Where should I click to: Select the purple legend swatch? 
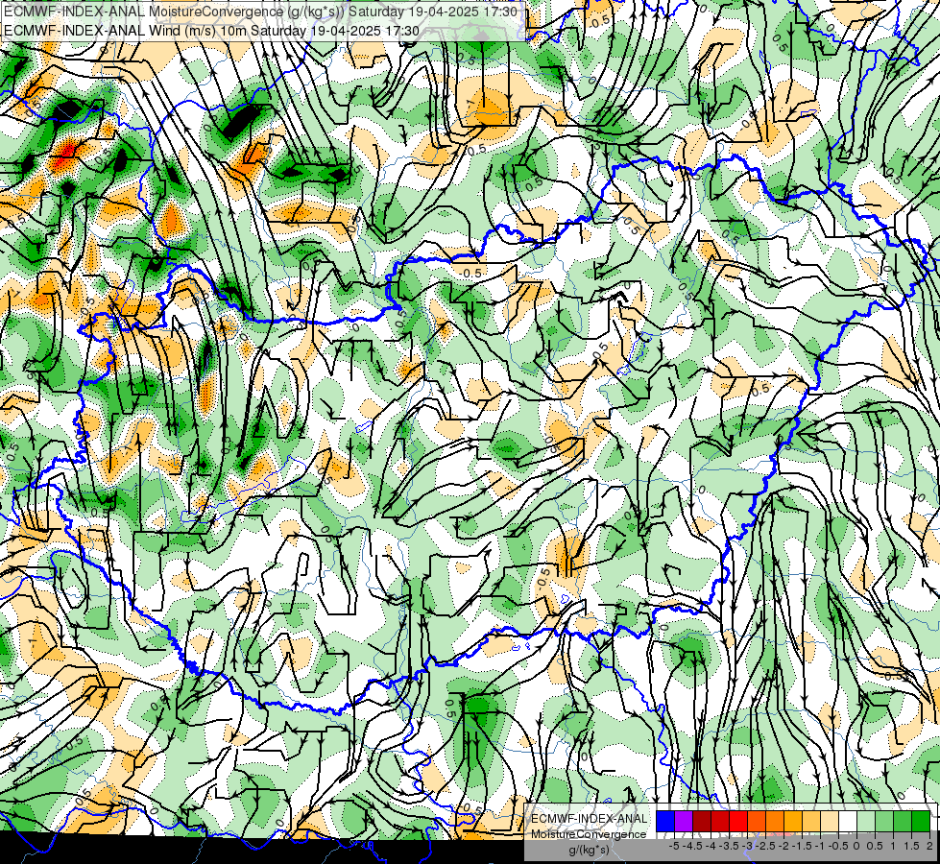coord(684,821)
